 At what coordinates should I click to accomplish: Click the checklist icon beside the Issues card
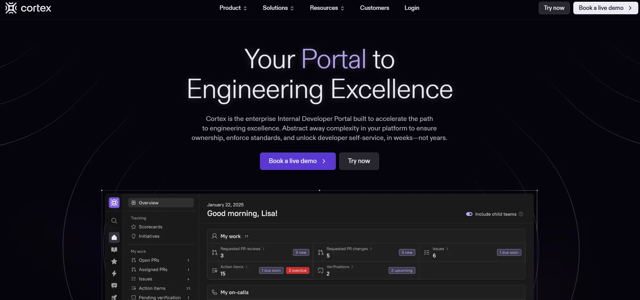click(x=427, y=252)
